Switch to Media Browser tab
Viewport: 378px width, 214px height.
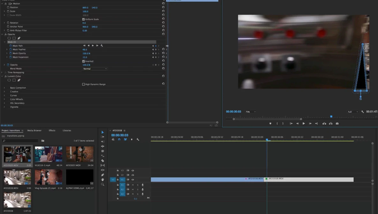[x=34, y=131]
